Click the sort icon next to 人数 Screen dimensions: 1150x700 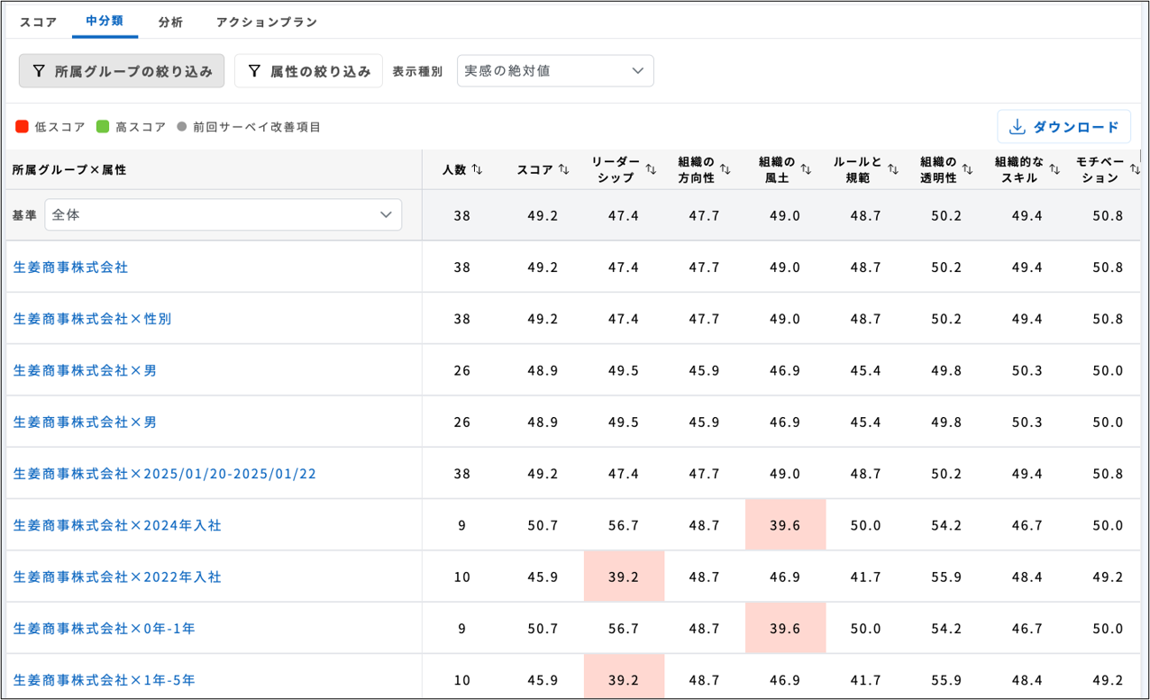coord(478,169)
